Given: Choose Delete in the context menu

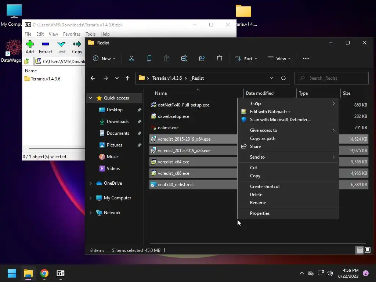Looking at the screenshot, I should coord(288,195).
